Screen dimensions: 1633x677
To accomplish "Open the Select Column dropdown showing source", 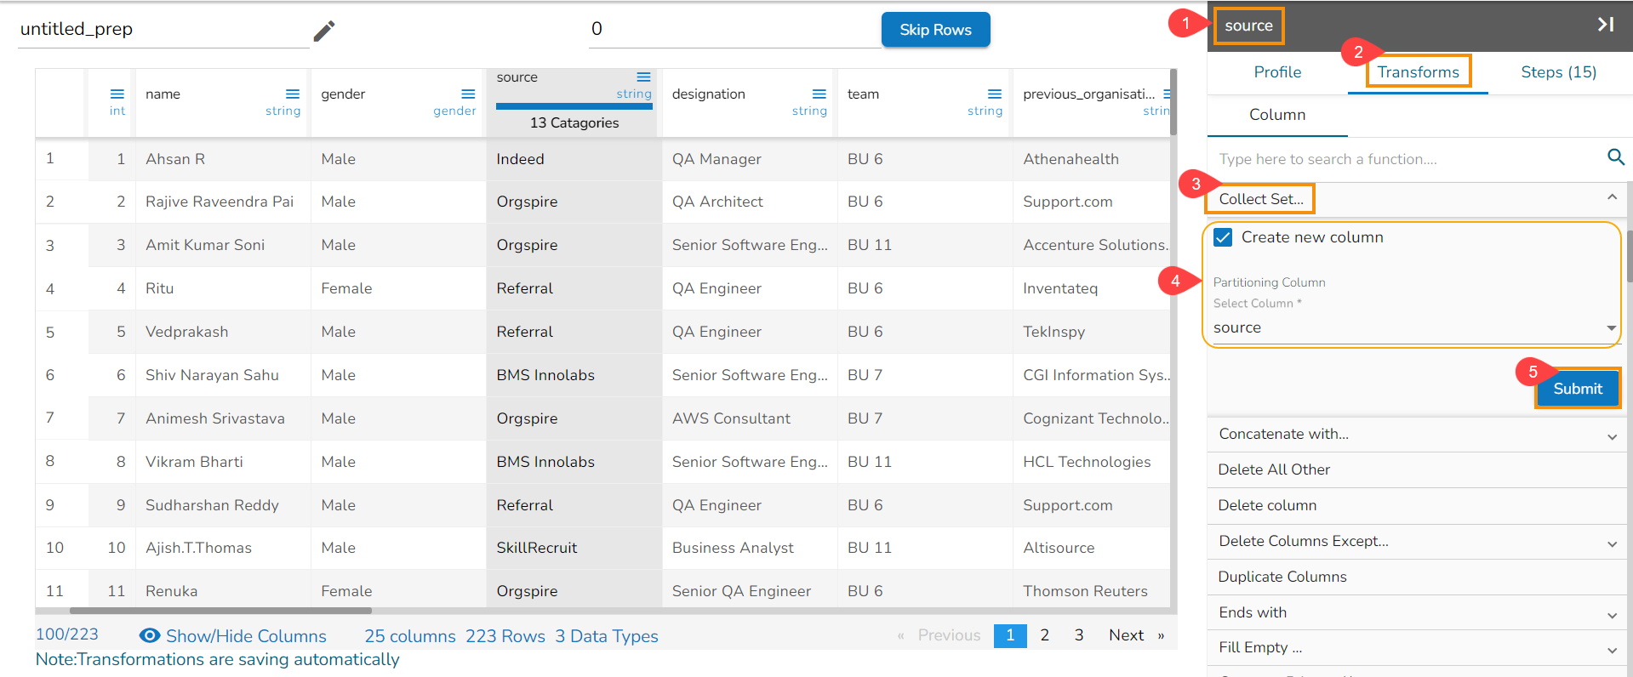I will click(x=1413, y=328).
